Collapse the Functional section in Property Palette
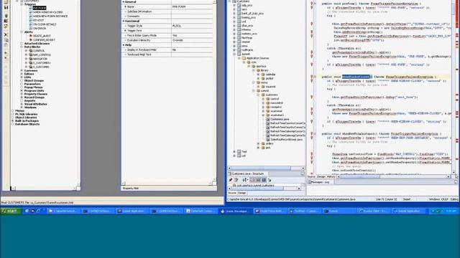Image resolution: width=460 pixels, height=258 pixels. tap(124, 21)
